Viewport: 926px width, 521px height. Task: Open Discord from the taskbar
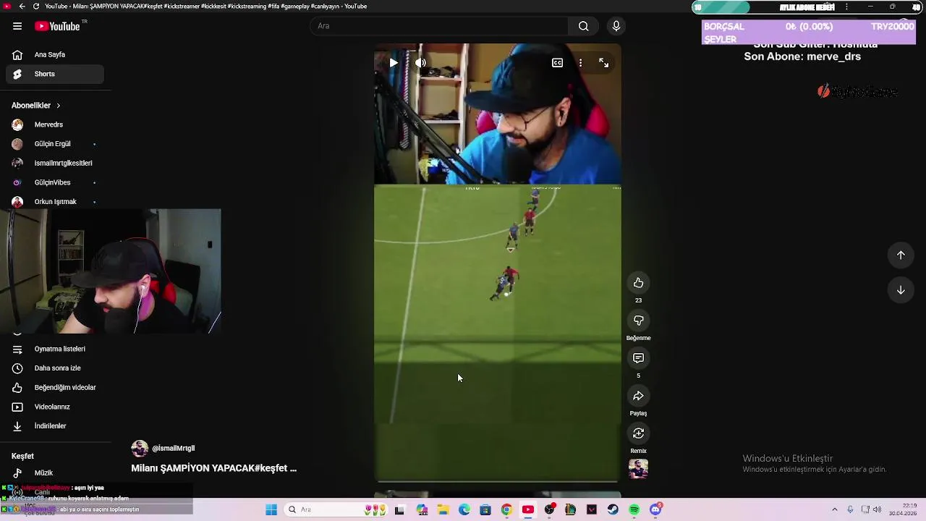[655, 509]
